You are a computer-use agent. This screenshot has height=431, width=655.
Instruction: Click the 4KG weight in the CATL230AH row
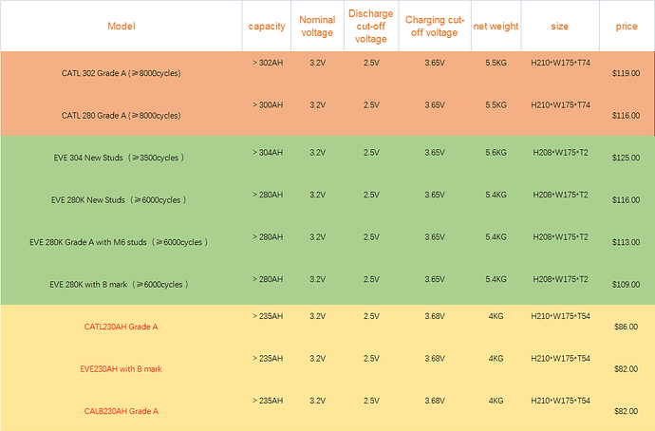coord(496,316)
